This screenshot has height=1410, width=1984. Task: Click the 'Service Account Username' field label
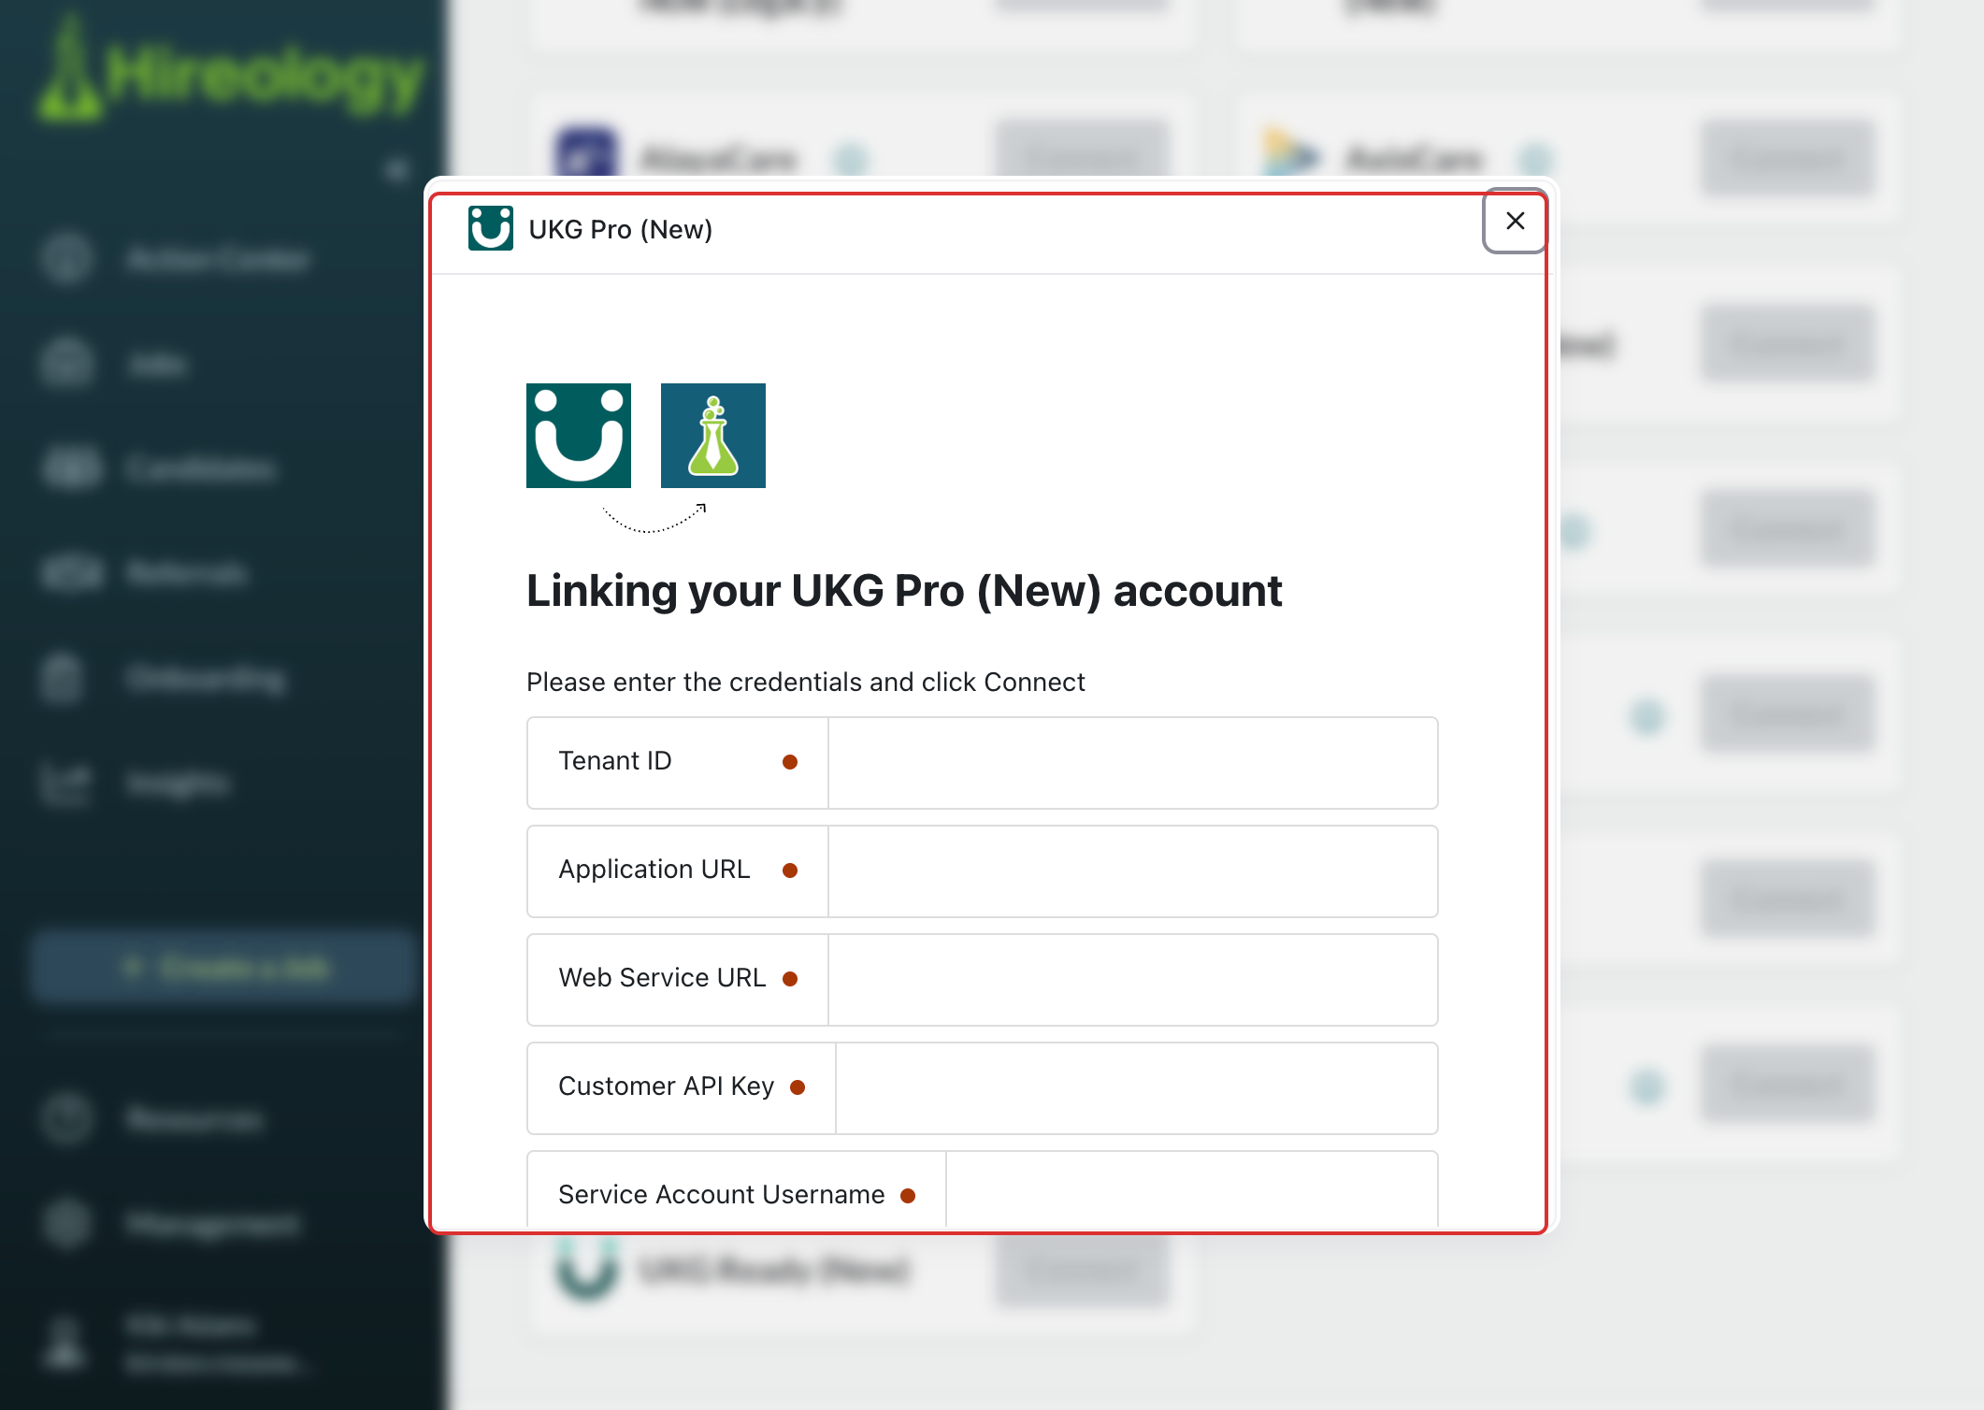pos(722,1195)
